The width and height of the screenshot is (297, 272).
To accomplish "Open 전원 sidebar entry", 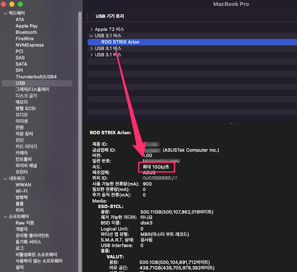I will (x=19, y=127).
